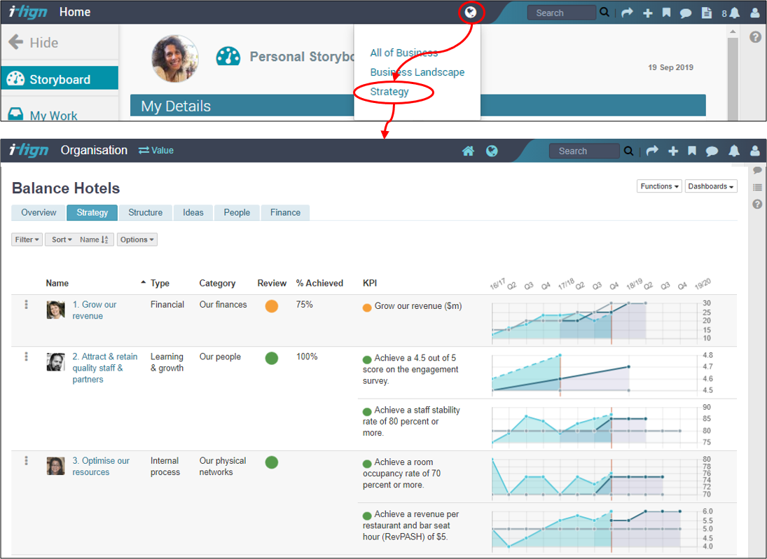Click the orange review status for Grow revenue

coord(272,306)
